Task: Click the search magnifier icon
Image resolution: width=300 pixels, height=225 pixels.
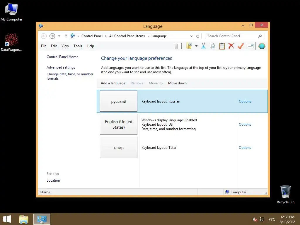Action: [x=260, y=36]
